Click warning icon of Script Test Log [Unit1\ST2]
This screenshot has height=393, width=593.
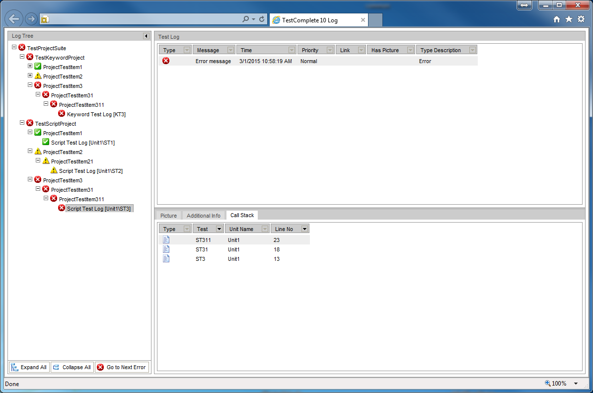(54, 170)
